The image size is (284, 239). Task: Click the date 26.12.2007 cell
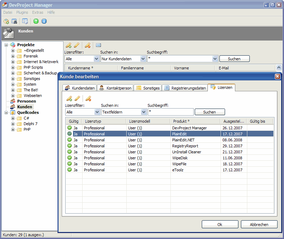234,128
